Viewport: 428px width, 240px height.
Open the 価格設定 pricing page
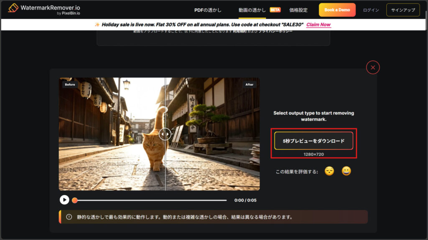pos(298,10)
